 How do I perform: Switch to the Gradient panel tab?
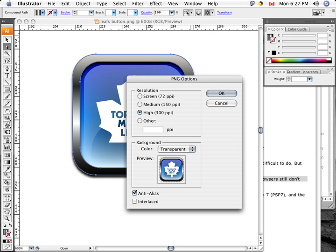pyautogui.click(x=294, y=72)
